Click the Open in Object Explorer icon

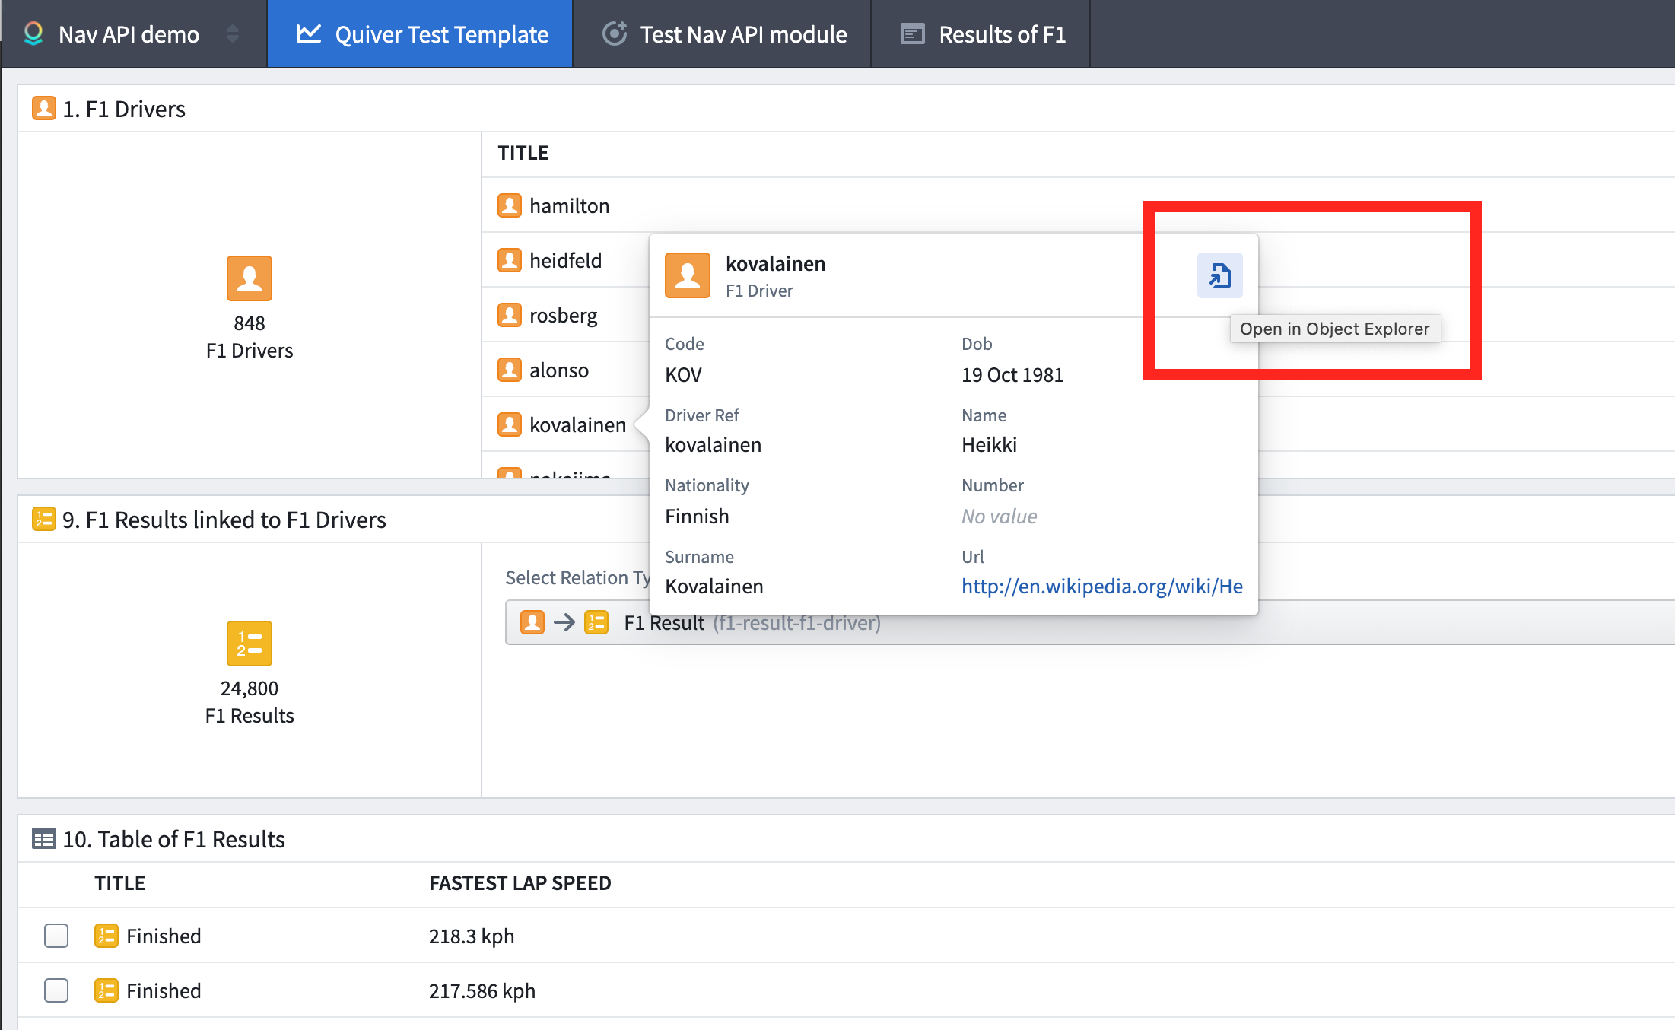click(x=1220, y=275)
